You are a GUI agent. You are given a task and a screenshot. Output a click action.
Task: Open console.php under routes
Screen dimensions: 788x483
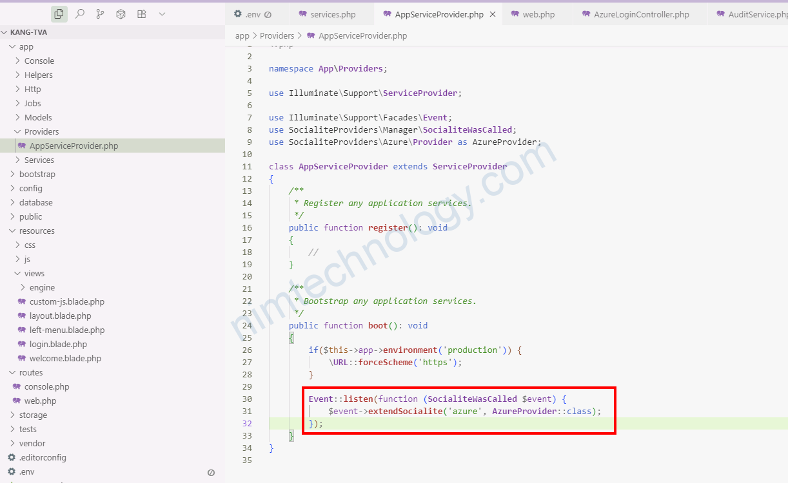pos(46,387)
